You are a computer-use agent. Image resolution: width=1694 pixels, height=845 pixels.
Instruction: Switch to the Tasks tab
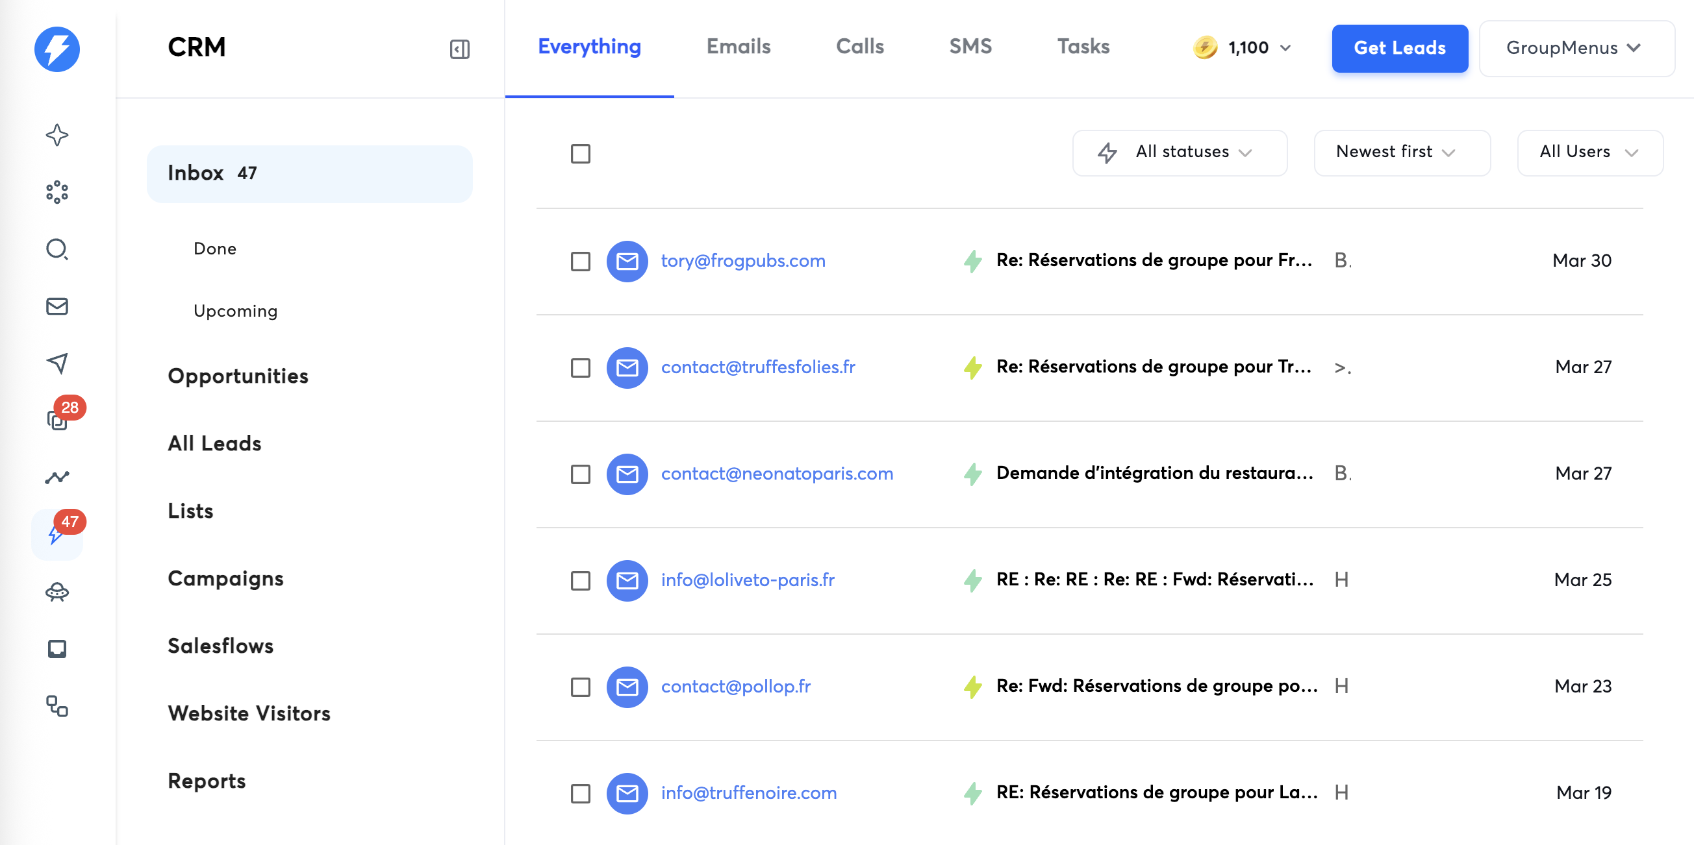pyautogui.click(x=1082, y=47)
